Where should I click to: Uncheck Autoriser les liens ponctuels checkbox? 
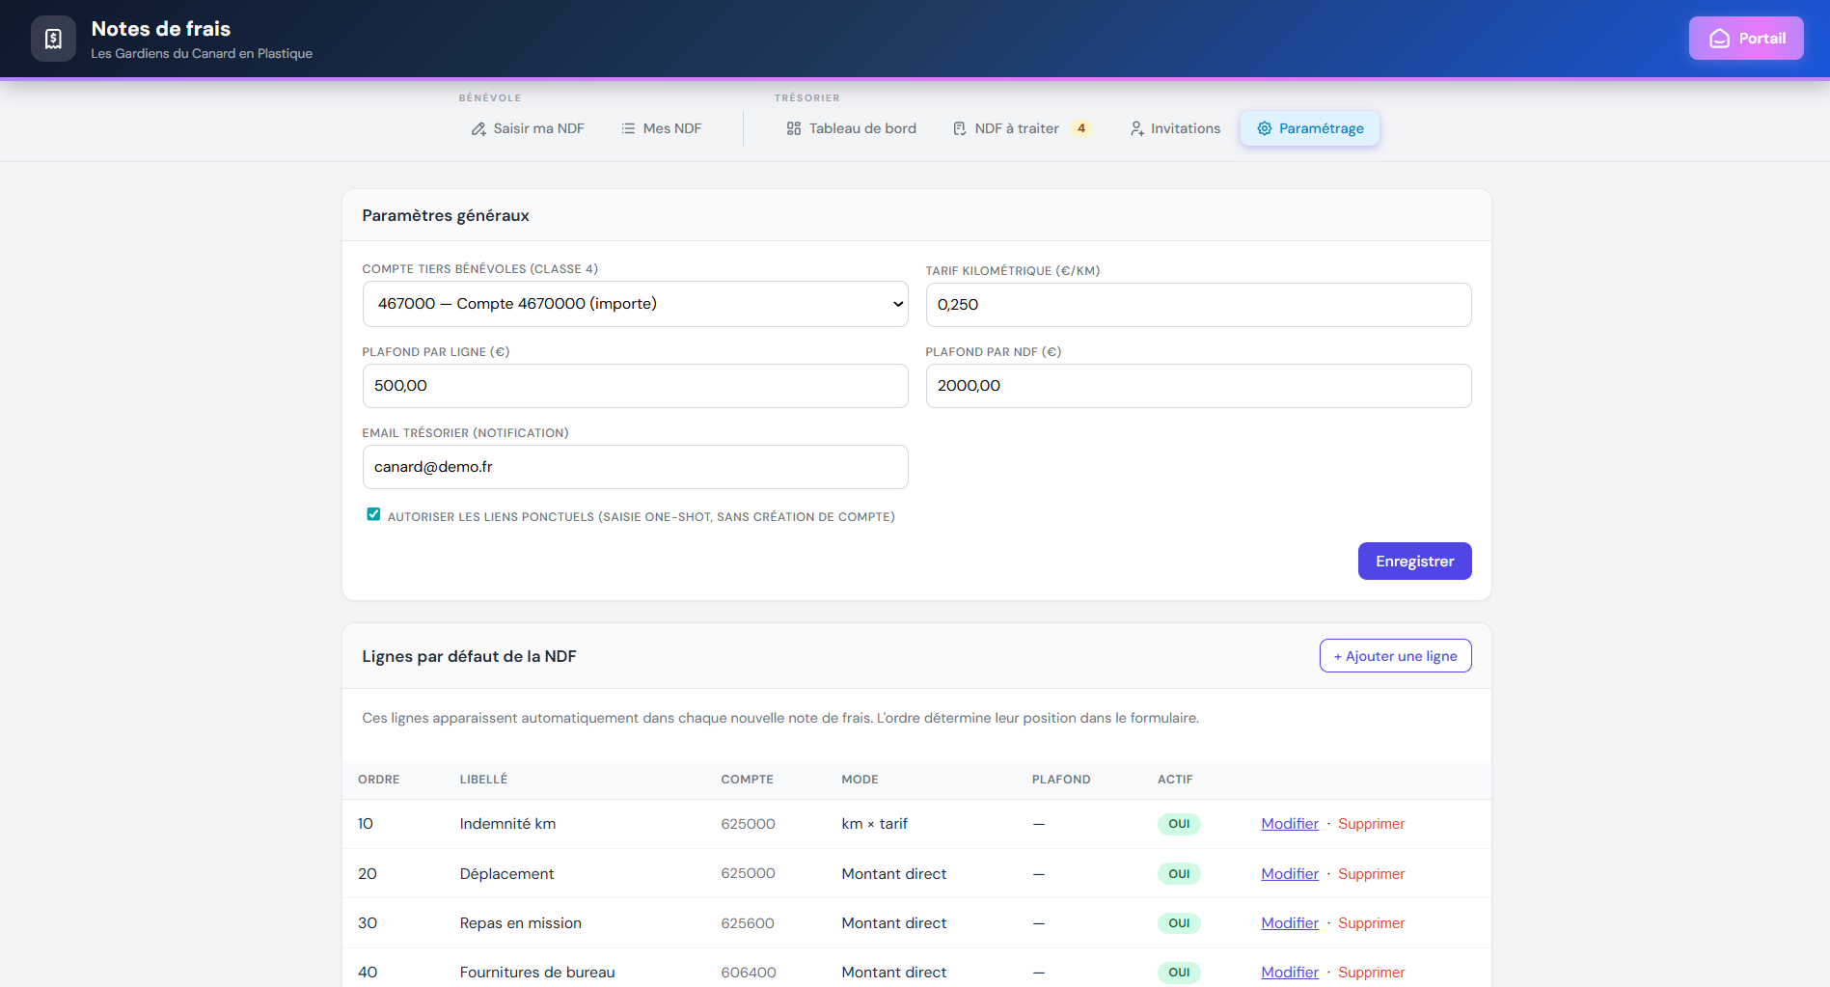pyautogui.click(x=373, y=514)
